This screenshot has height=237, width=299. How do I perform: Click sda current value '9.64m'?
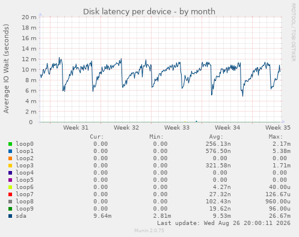click(102, 216)
